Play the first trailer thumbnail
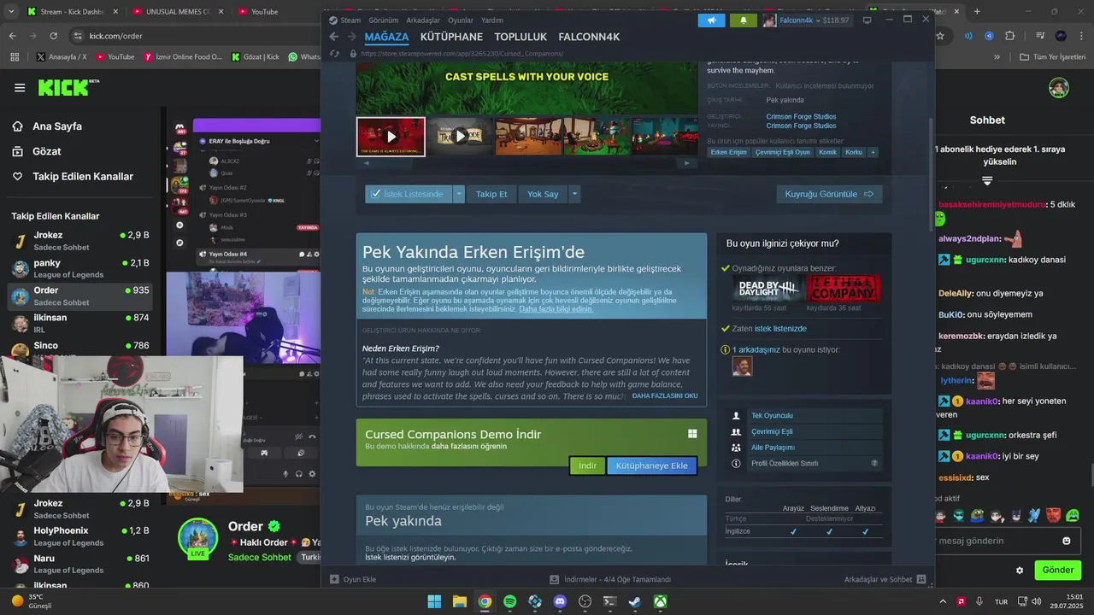This screenshot has height=615, width=1094. tap(391, 137)
